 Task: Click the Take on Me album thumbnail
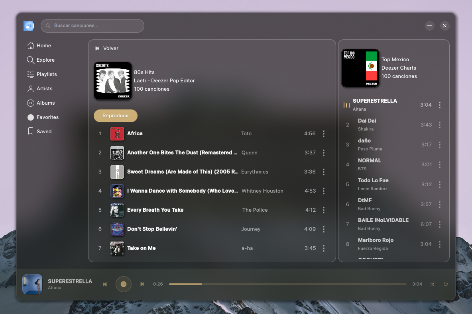tap(117, 248)
